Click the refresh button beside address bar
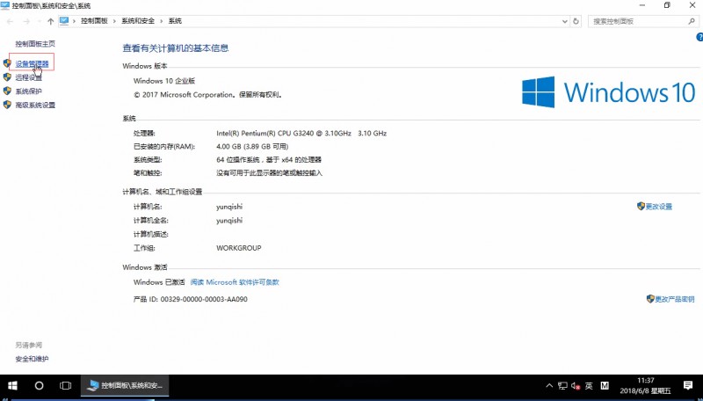The width and height of the screenshot is (703, 401). [x=576, y=21]
